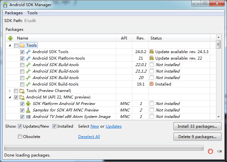Click the red stop-hand icon in the status area
Screen dimensions: 227x162
click(210, 151)
